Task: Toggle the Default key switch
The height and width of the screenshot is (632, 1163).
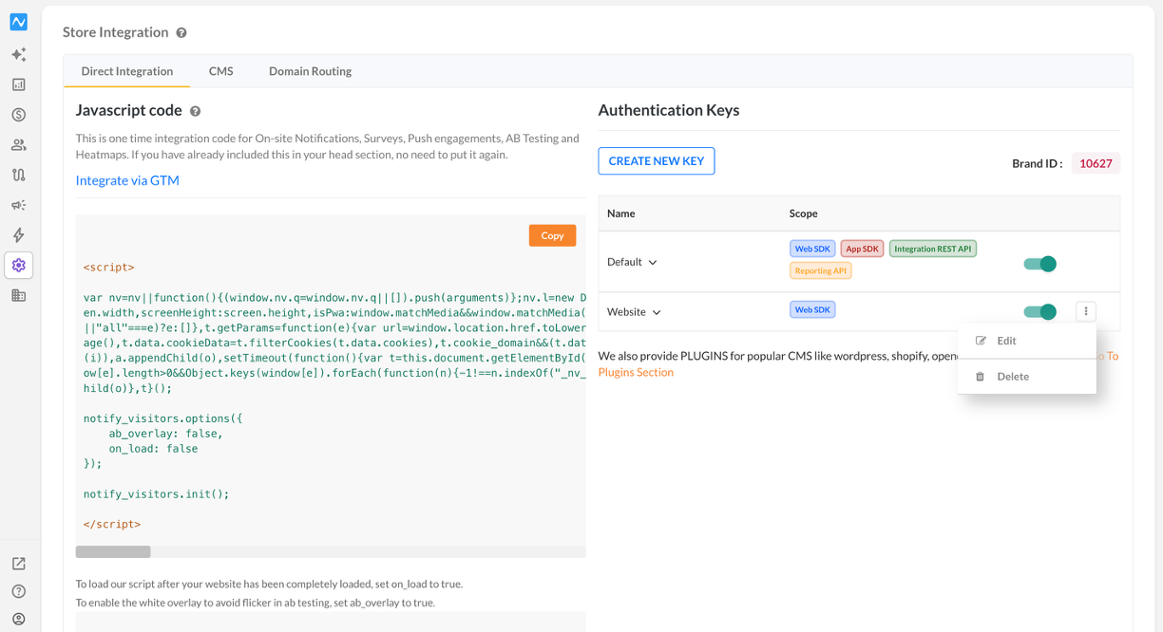Action: point(1039,264)
